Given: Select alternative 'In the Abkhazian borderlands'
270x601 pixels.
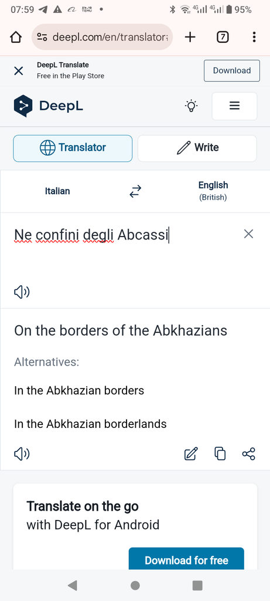Looking at the screenshot, I should (x=90, y=424).
